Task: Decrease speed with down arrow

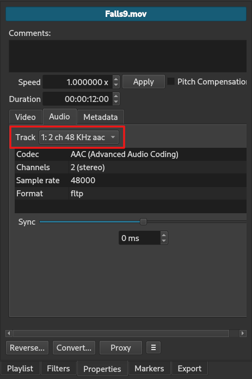Action: pos(116,85)
